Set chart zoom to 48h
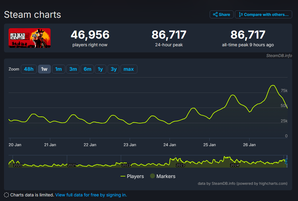 (29, 69)
